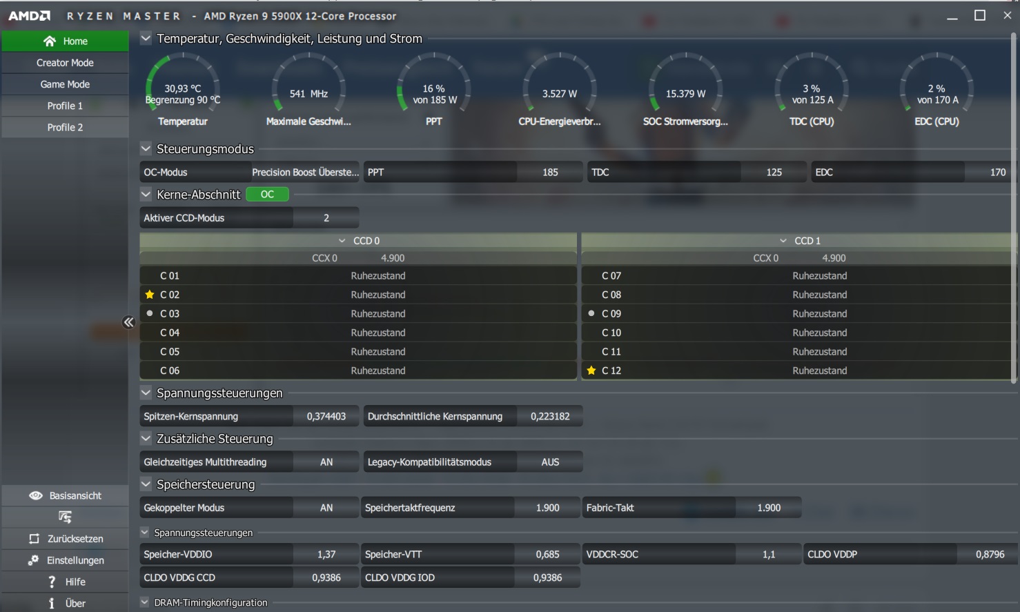
Task: Click the Aktiver CCD-Modus value 2
Action: point(326,218)
